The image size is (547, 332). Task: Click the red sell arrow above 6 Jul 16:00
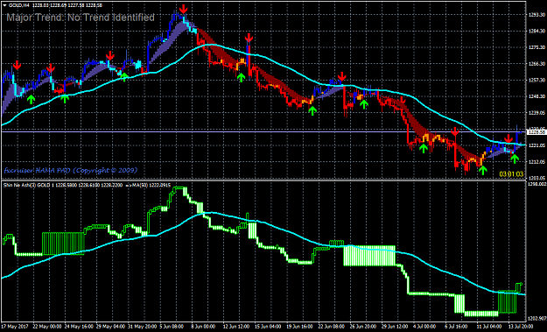point(454,131)
